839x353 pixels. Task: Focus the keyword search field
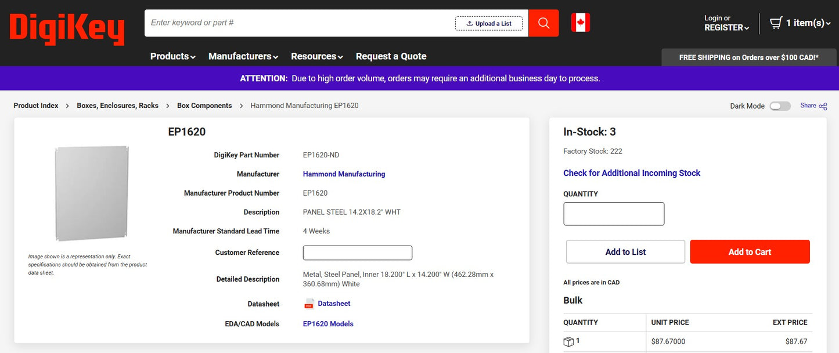point(301,23)
